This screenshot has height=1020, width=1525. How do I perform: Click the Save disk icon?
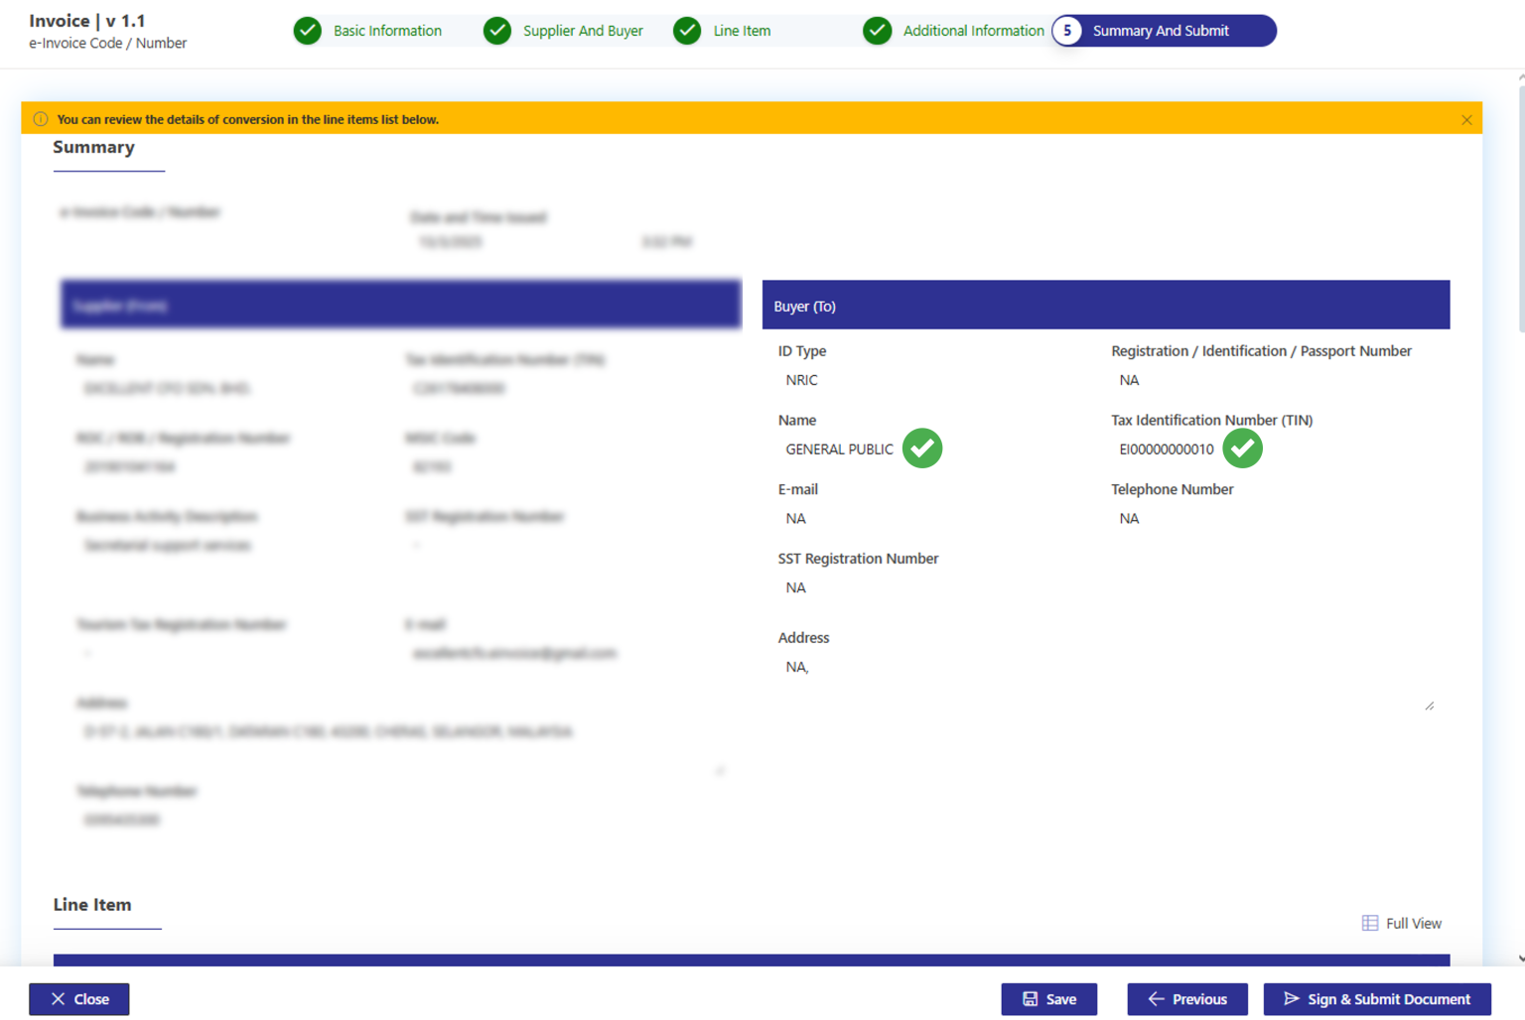coord(1031,999)
